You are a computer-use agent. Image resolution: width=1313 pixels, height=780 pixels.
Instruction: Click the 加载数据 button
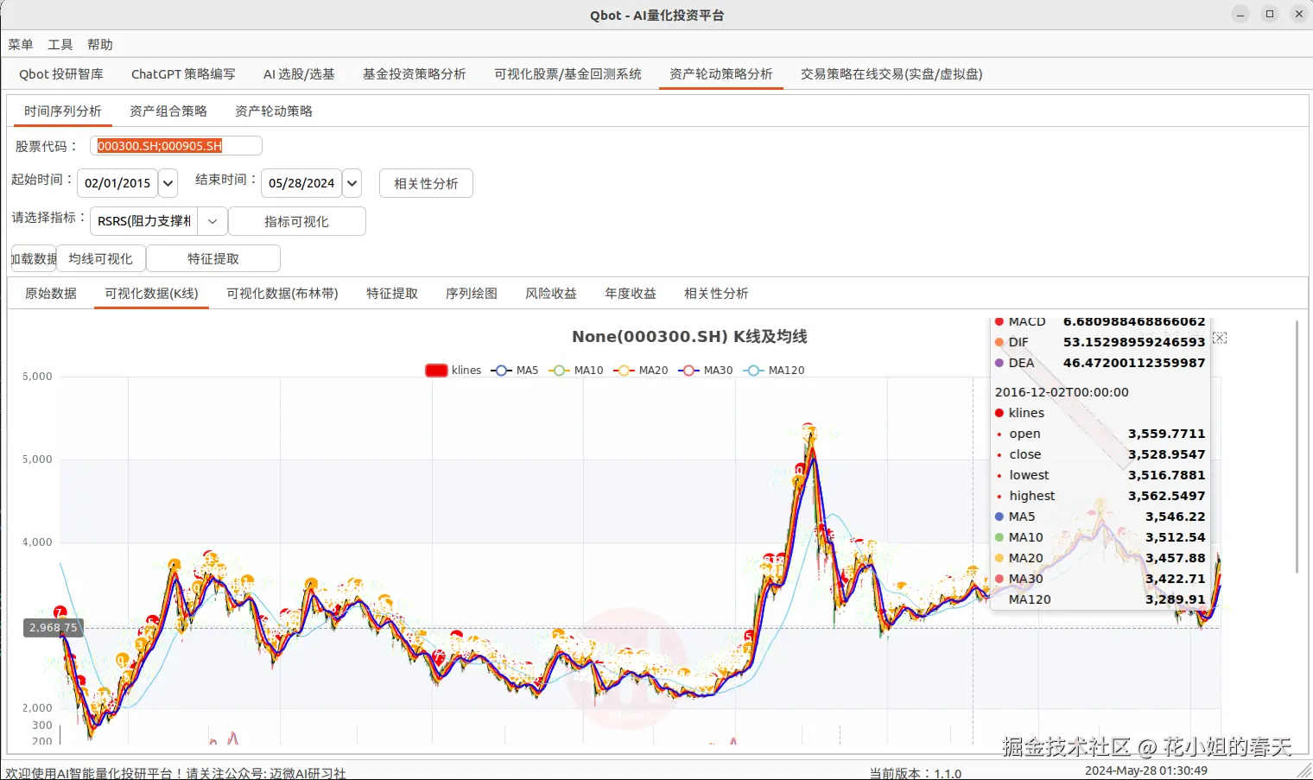[34, 258]
